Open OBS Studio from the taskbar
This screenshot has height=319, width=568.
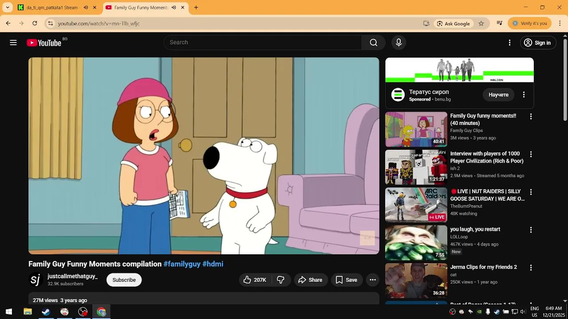(83, 312)
